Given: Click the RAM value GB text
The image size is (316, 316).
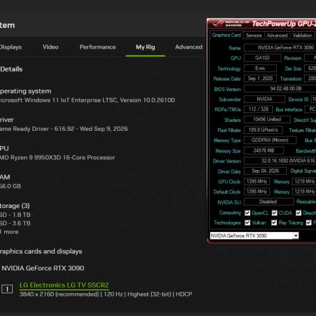Looking at the screenshot, I should [10, 186].
